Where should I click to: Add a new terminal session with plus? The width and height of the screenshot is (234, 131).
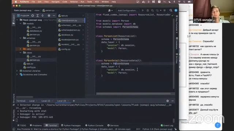(x=74, y=101)
